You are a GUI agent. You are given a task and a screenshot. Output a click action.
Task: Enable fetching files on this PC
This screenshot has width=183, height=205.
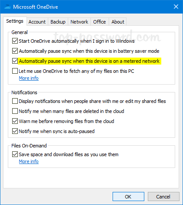(x=15, y=71)
